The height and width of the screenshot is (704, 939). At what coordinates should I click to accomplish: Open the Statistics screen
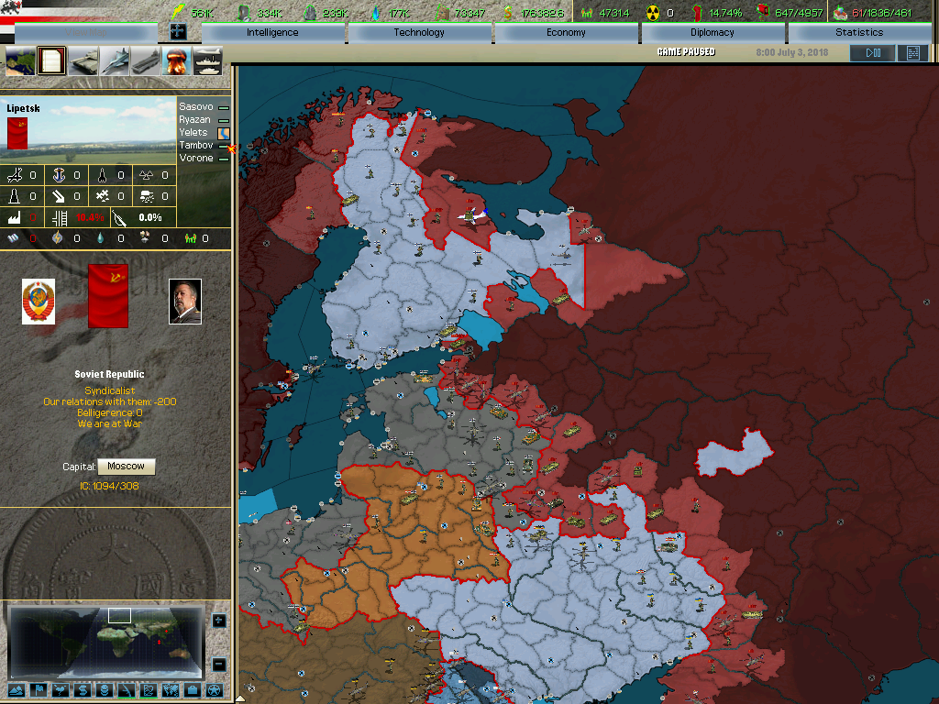pos(859,32)
